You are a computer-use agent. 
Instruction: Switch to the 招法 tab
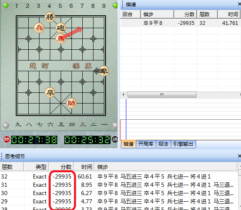(163, 144)
